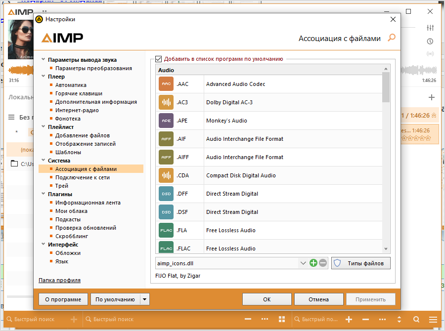Collapse the 'Интерфейс' tree section
The image size is (445, 331).
point(44,244)
